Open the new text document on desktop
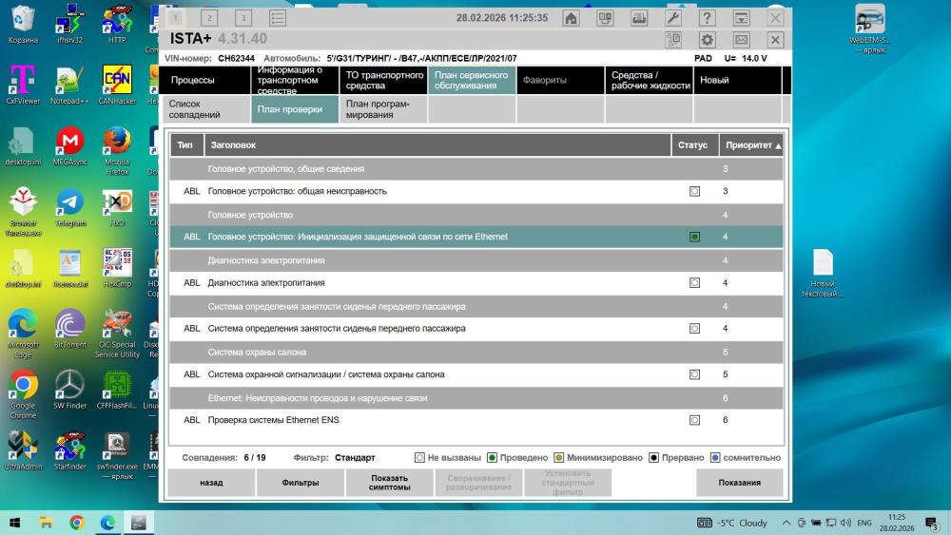Image resolution: width=951 pixels, height=535 pixels. (x=823, y=273)
